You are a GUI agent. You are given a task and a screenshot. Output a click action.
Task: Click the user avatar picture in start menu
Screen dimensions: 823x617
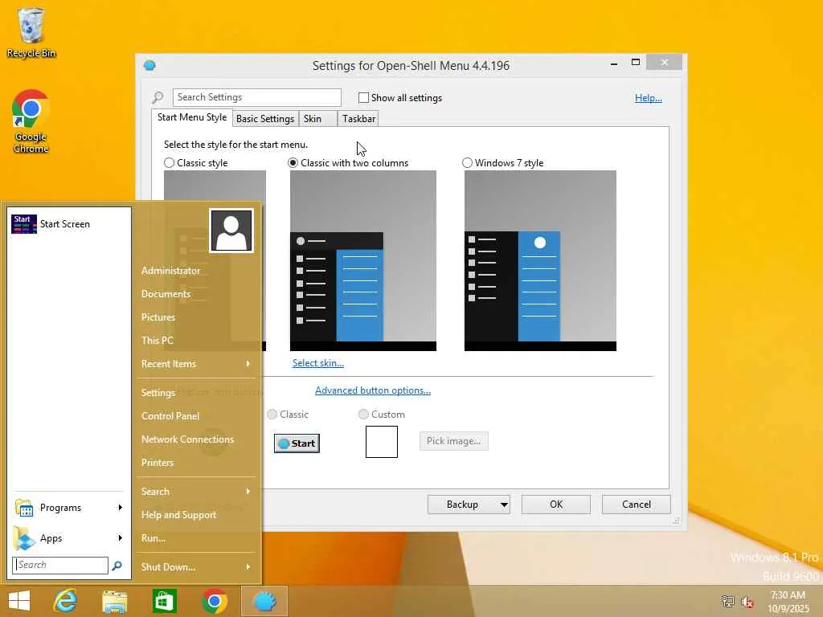231,231
